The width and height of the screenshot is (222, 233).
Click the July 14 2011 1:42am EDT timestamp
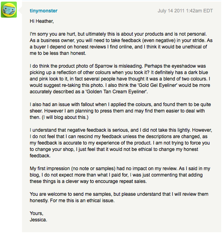tap(185, 11)
